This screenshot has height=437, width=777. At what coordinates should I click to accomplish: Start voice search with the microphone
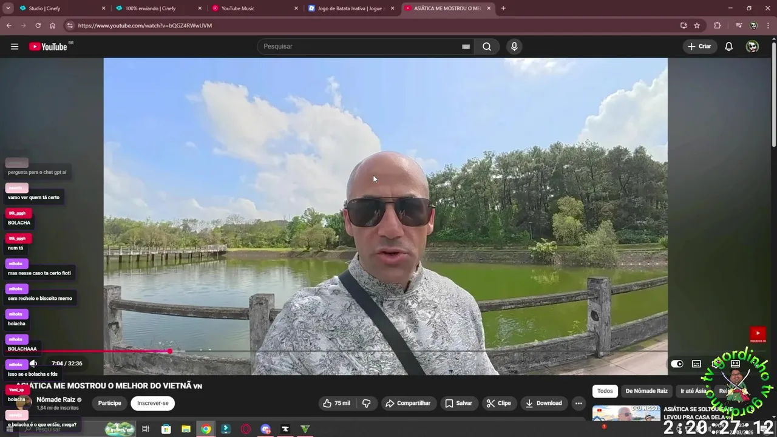[514, 47]
